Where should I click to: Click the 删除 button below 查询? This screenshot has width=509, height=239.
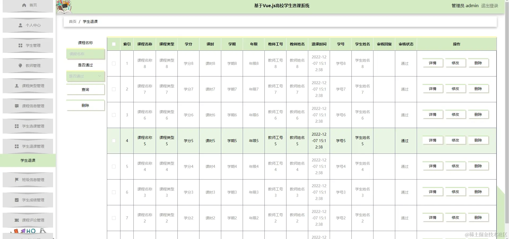tap(85, 105)
